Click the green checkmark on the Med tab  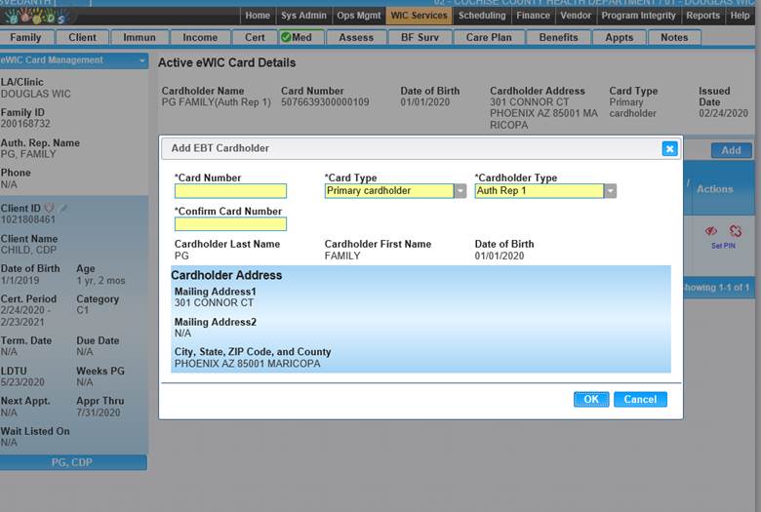(x=286, y=37)
